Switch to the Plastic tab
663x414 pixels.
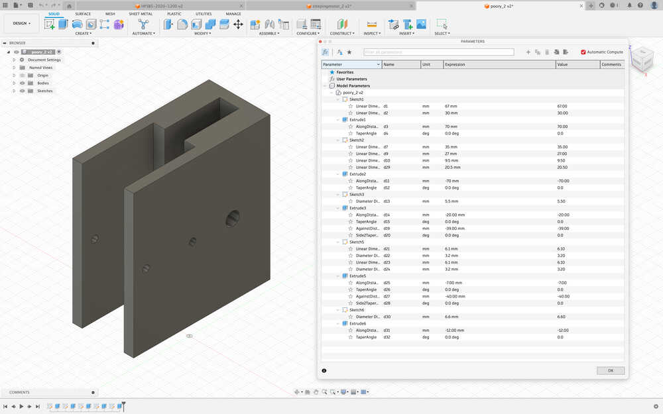pos(174,14)
